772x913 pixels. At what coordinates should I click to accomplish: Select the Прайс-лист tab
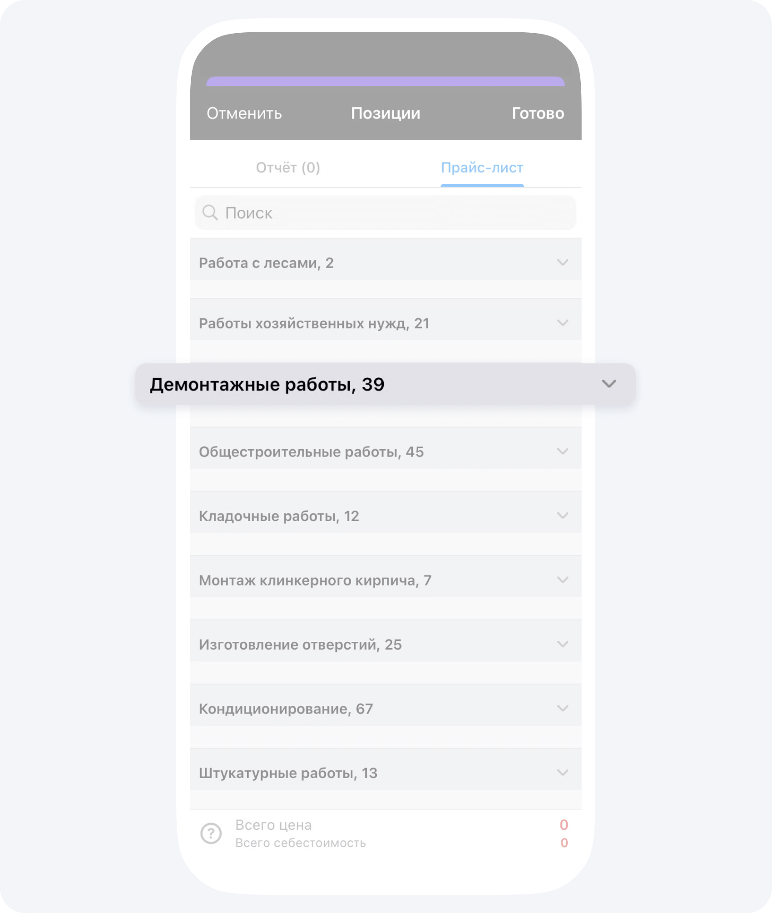[x=482, y=168]
